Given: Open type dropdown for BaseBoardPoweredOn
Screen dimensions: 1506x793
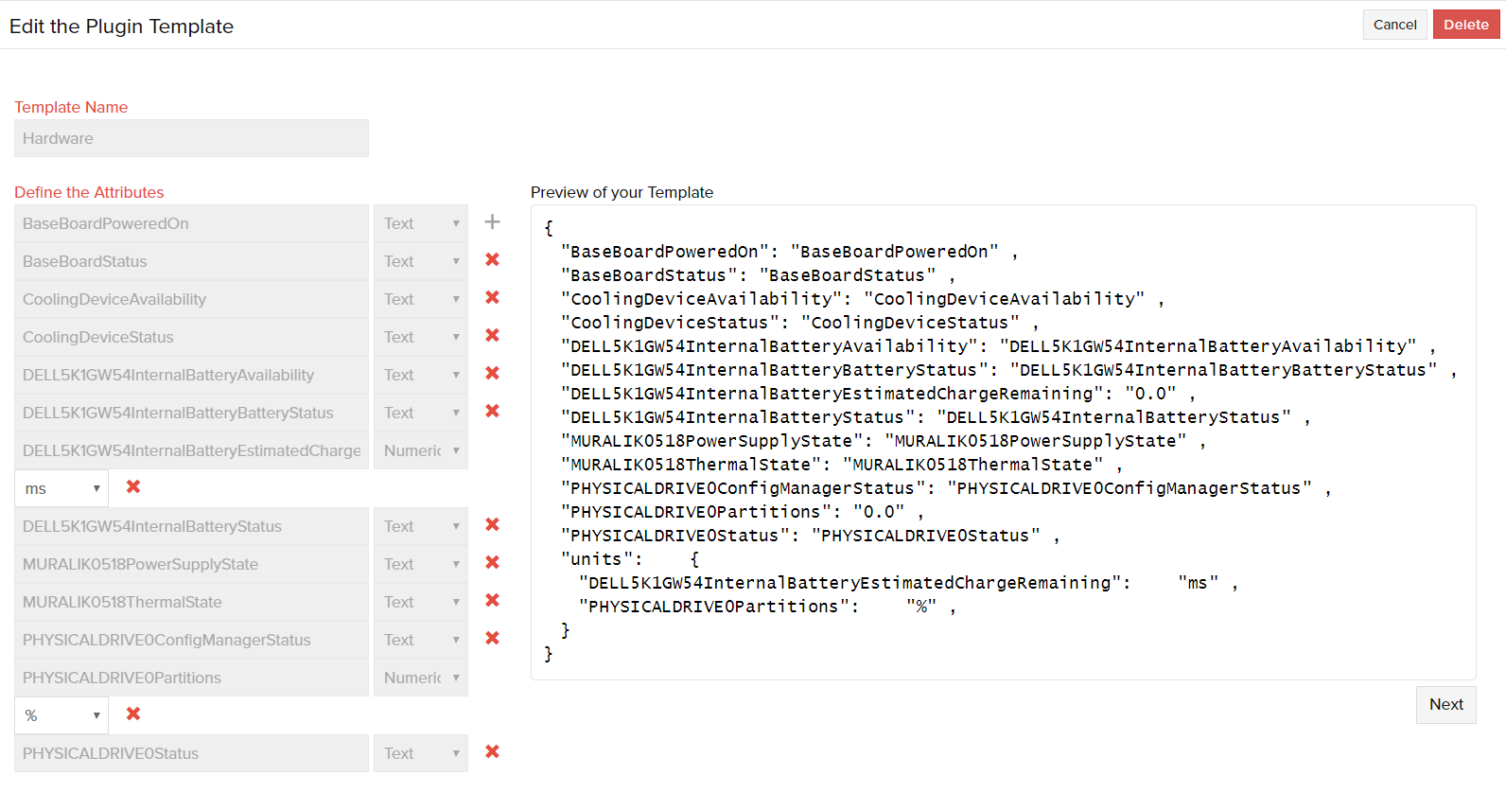Looking at the screenshot, I should pos(421,223).
